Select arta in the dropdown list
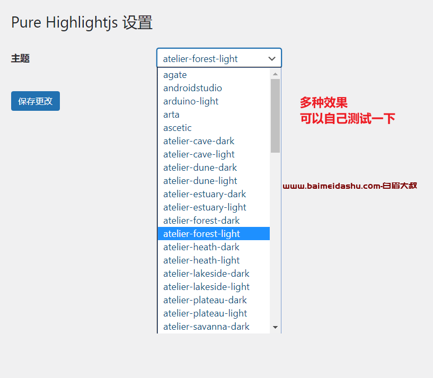The height and width of the screenshot is (378, 433). [214, 115]
